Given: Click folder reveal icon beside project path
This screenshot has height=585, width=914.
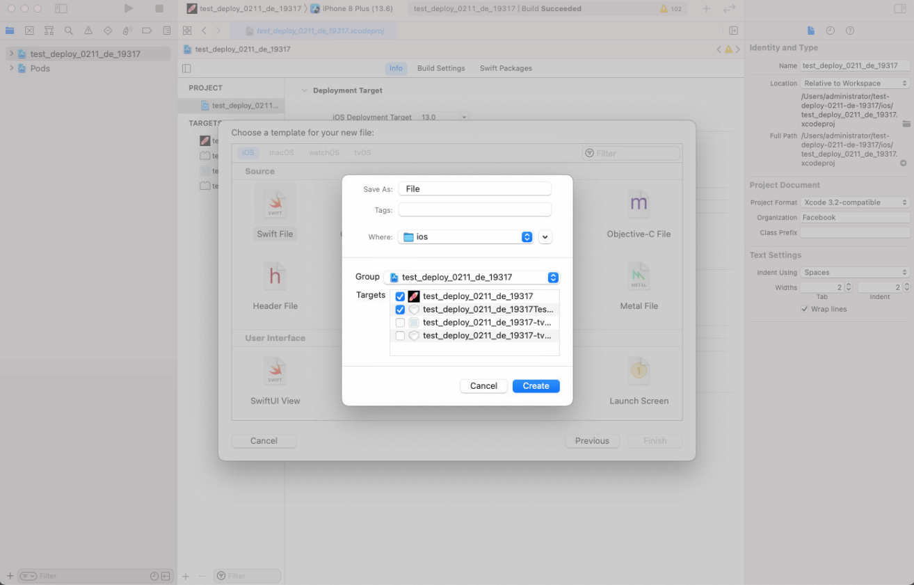Looking at the screenshot, I should click(x=906, y=124).
